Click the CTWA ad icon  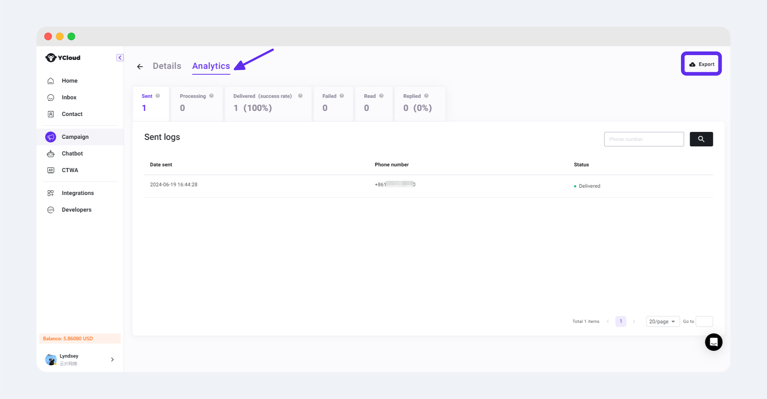tap(51, 170)
